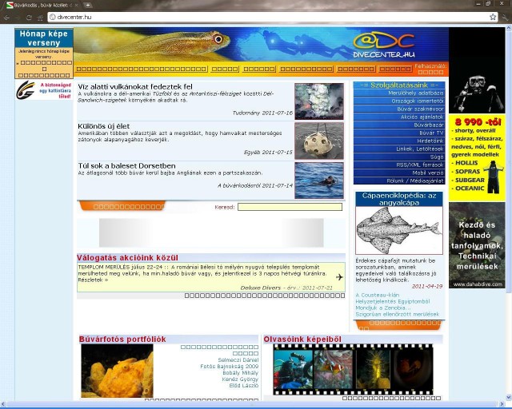Click the bookmark star in address bar
This screenshot has width=512, height=409.
(x=493, y=17)
